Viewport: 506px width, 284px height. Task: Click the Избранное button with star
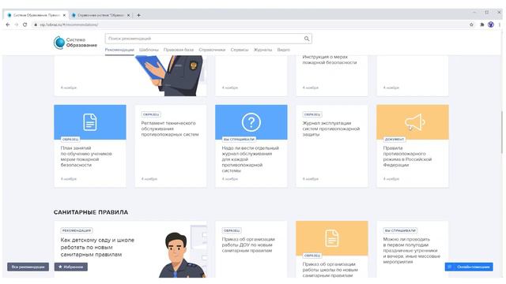[x=71, y=267]
